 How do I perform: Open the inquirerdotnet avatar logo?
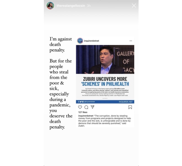click(x=80, y=41)
